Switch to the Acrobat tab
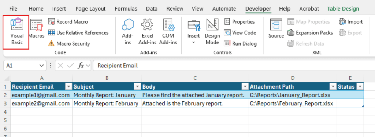The image size is (375, 137). pyautogui.click(x=309, y=9)
